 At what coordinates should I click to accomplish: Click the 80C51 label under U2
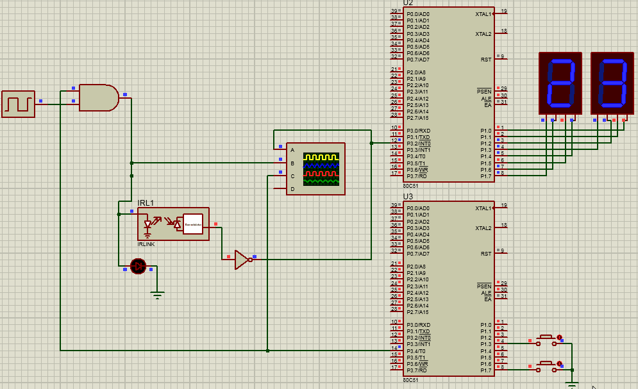coord(410,186)
